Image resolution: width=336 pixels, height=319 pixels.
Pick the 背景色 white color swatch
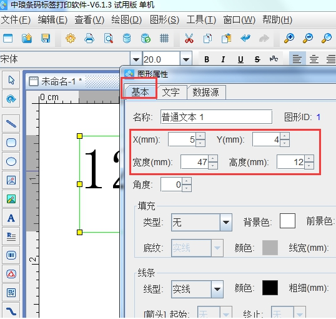pyautogui.click(x=287, y=221)
